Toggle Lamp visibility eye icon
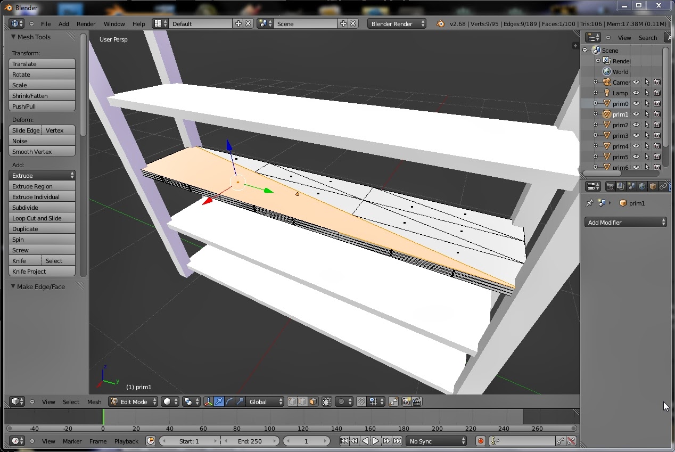Image resolution: width=675 pixels, height=452 pixels. pyautogui.click(x=636, y=93)
